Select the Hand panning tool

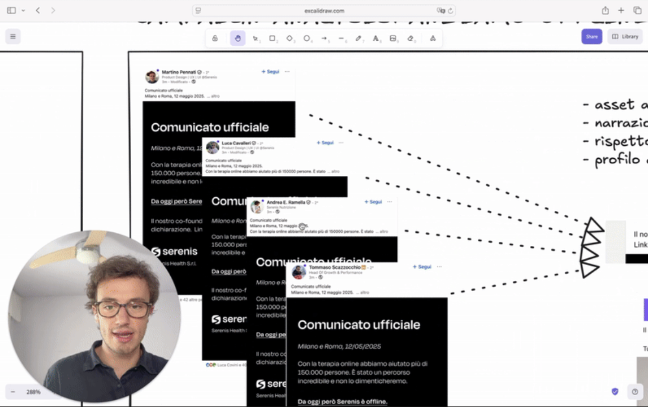click(238, 38)
